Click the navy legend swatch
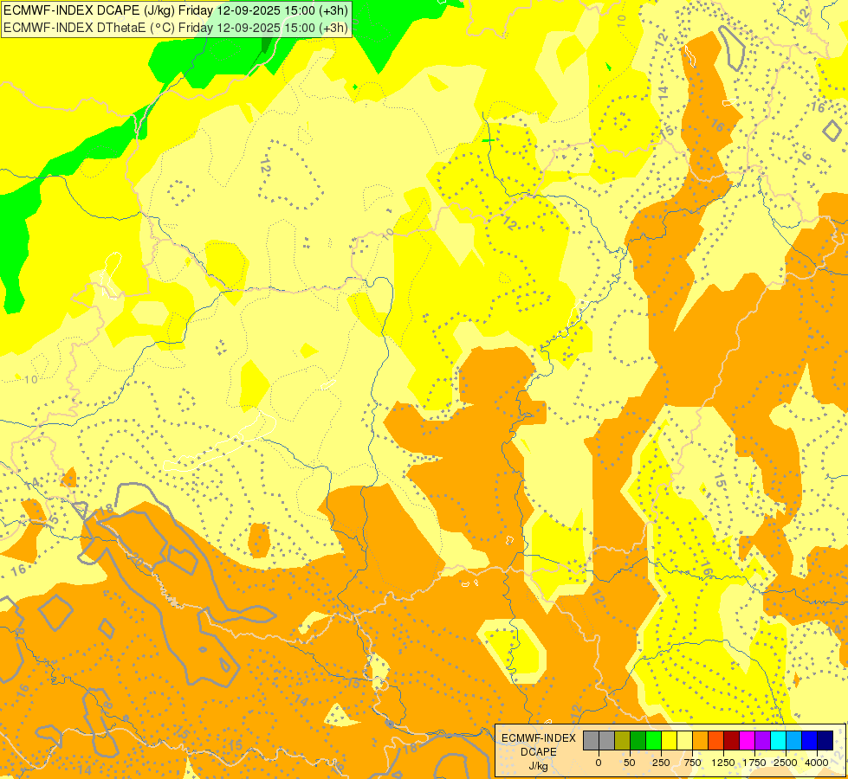Screen dimensions: 848x779 click(825, 740)
